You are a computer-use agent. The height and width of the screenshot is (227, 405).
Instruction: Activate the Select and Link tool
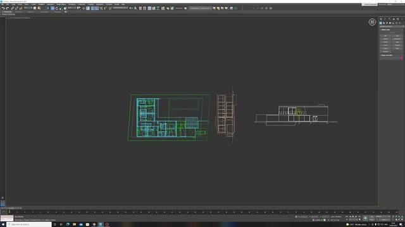click(12, 8)
